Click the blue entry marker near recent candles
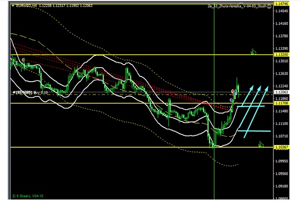The height and width of the screenshot is (207, 299). point(231,100)
